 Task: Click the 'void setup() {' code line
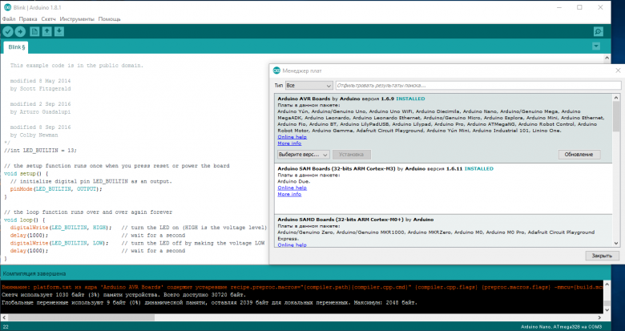26,173
